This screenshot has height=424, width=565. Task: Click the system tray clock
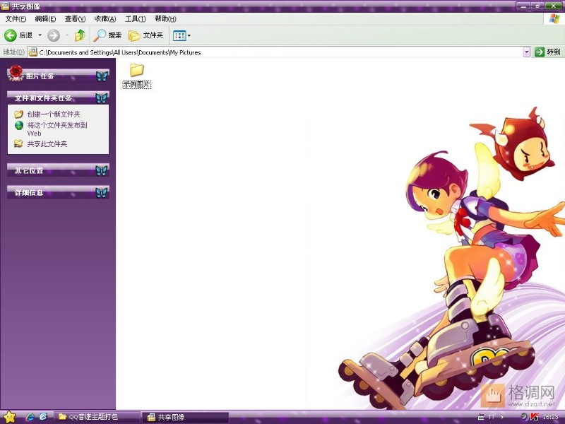pos(550,417)
